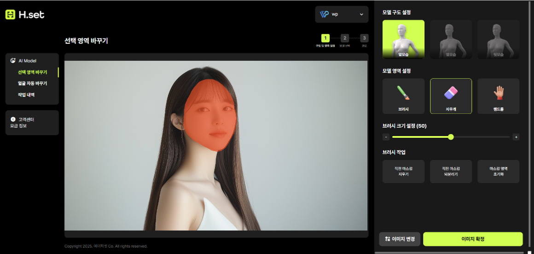This screenshot has height=254, width=534.
Task: Click the WP workspace logo icon
Action: (324, 14)
